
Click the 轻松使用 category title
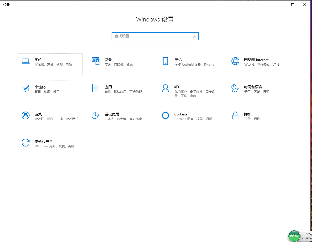click(112, 114)
